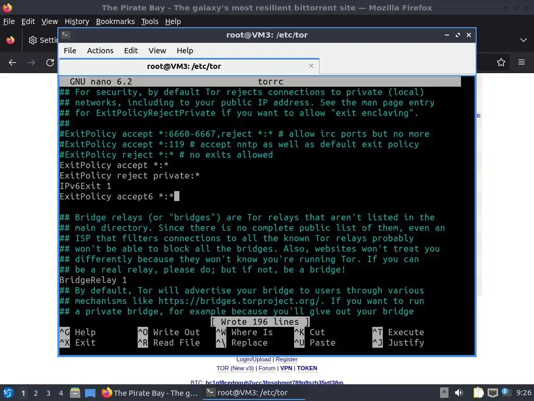Image resolution: width=534 pixels, height=401 pixels.
Task: Bookmark page with star icon
Action: click(501, 62)
